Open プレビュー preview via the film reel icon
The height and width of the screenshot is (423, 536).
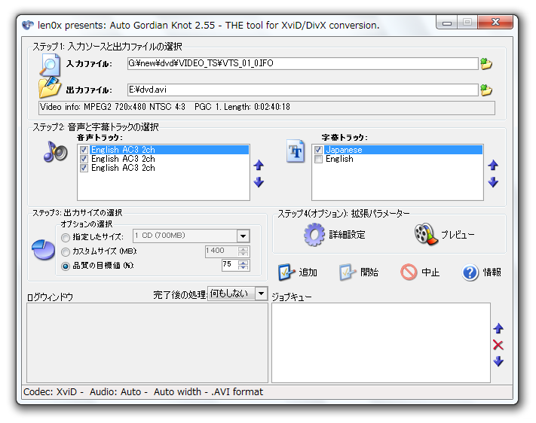tap(426, 234)
